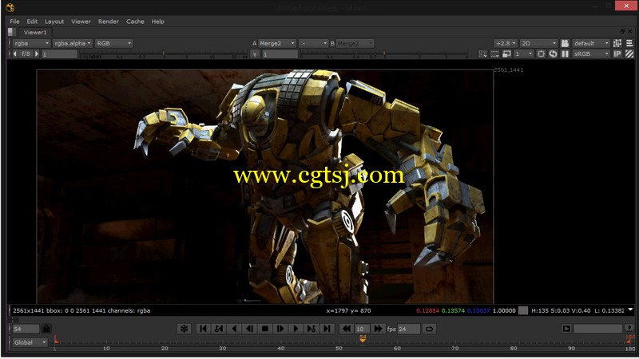The height and width of the screenshot is (359, 639).
Task: Click the gain value input field
Action: coord(59,53)
